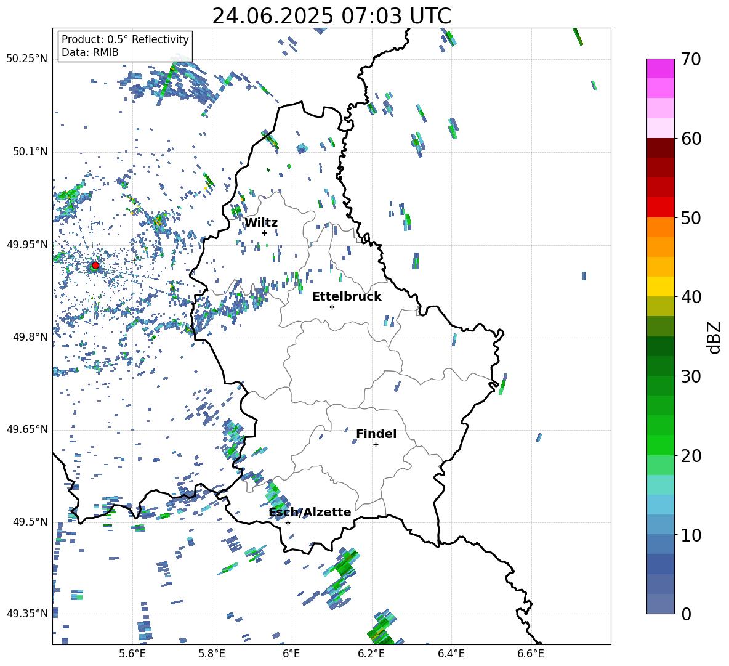Click the olive colorbar segment below 40
The image size is (729, 666).
(x=660, y=306)
